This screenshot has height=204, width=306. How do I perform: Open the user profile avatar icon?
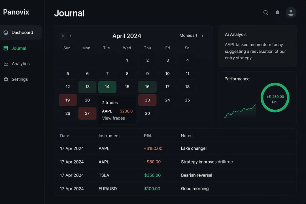point(291,12)
